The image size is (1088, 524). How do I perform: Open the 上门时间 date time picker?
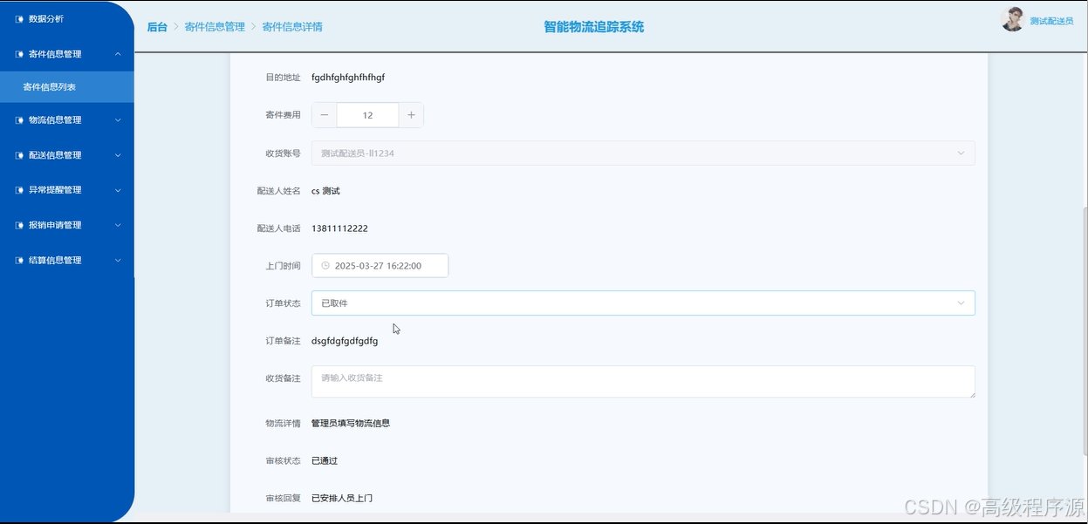tap(380, 266)
